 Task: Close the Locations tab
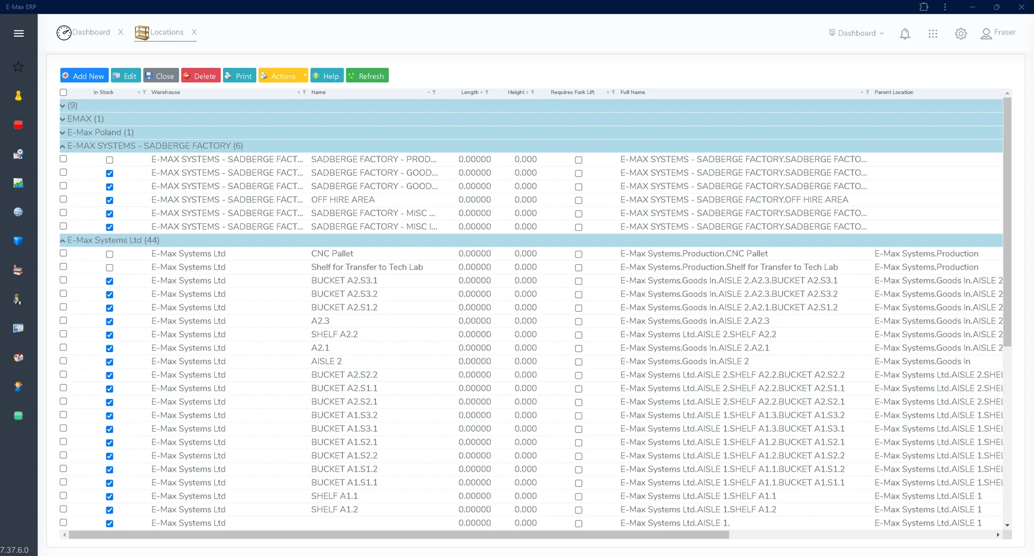point(194,32)
